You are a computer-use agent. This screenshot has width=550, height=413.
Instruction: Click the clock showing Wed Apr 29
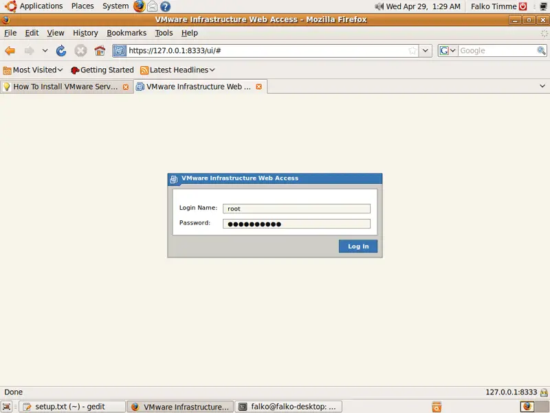tap(423, 6)
